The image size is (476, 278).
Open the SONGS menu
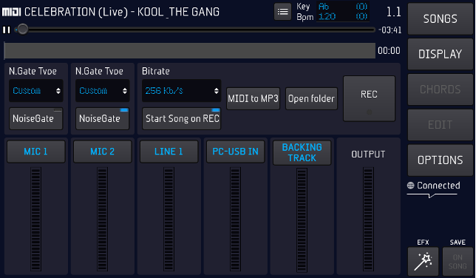(441, 18)
